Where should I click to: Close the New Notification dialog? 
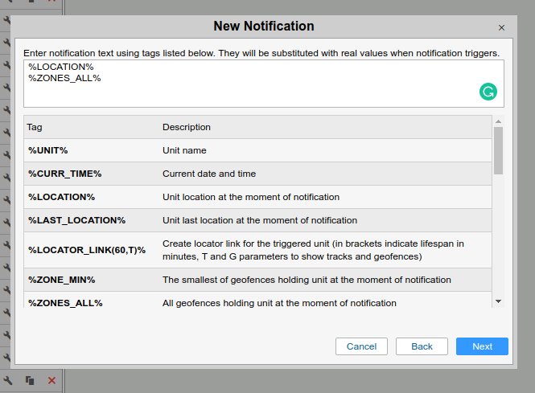501,27
